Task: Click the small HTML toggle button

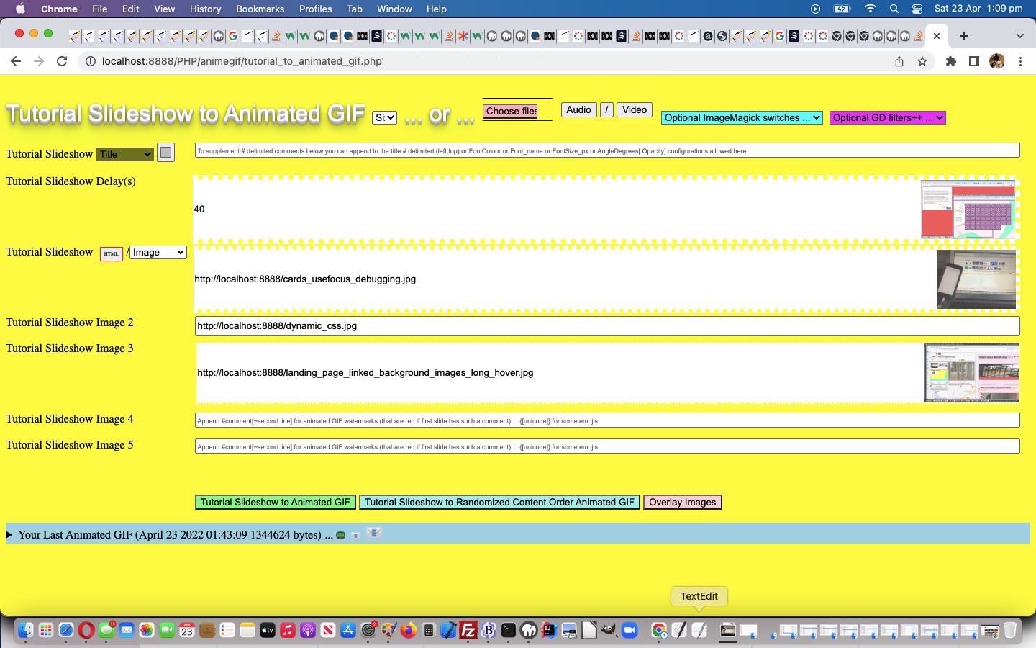Action: tap(111, 253)
